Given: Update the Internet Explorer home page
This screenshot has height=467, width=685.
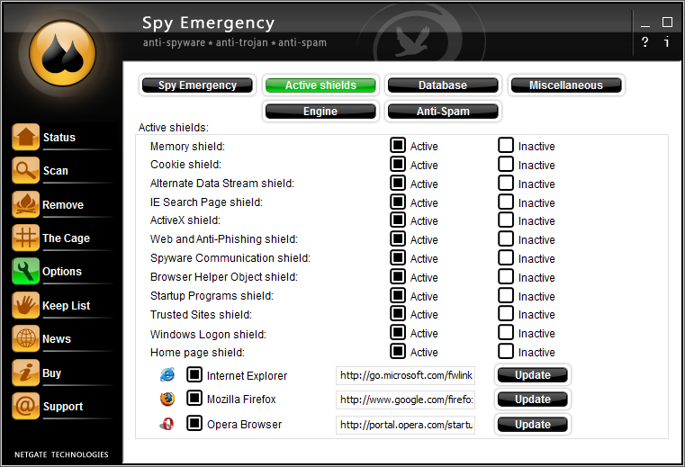Looking at the screenshot, I should [533, 375].
